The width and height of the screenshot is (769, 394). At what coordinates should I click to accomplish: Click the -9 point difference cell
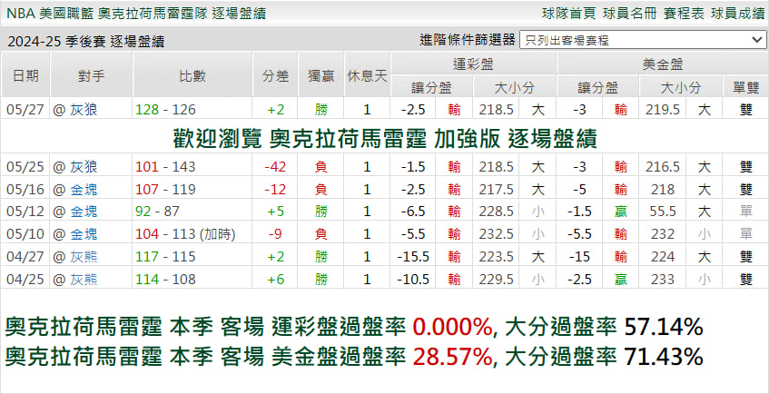(275, 234)
